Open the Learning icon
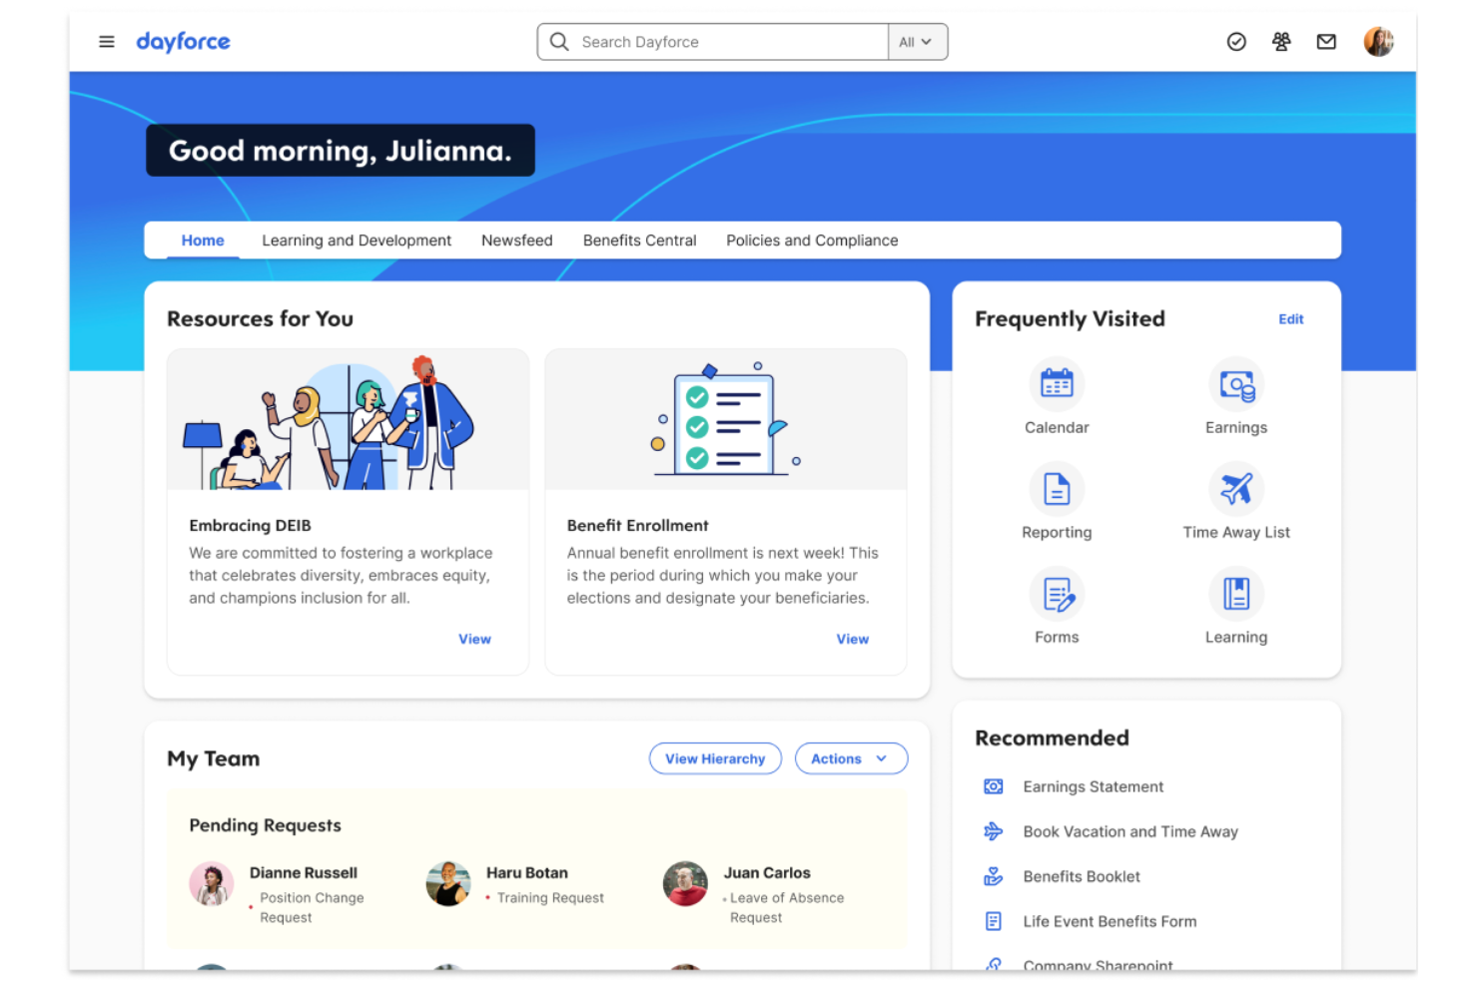Image resolution: width=1478 pixels, height=985 pixels. (1236, 593)
